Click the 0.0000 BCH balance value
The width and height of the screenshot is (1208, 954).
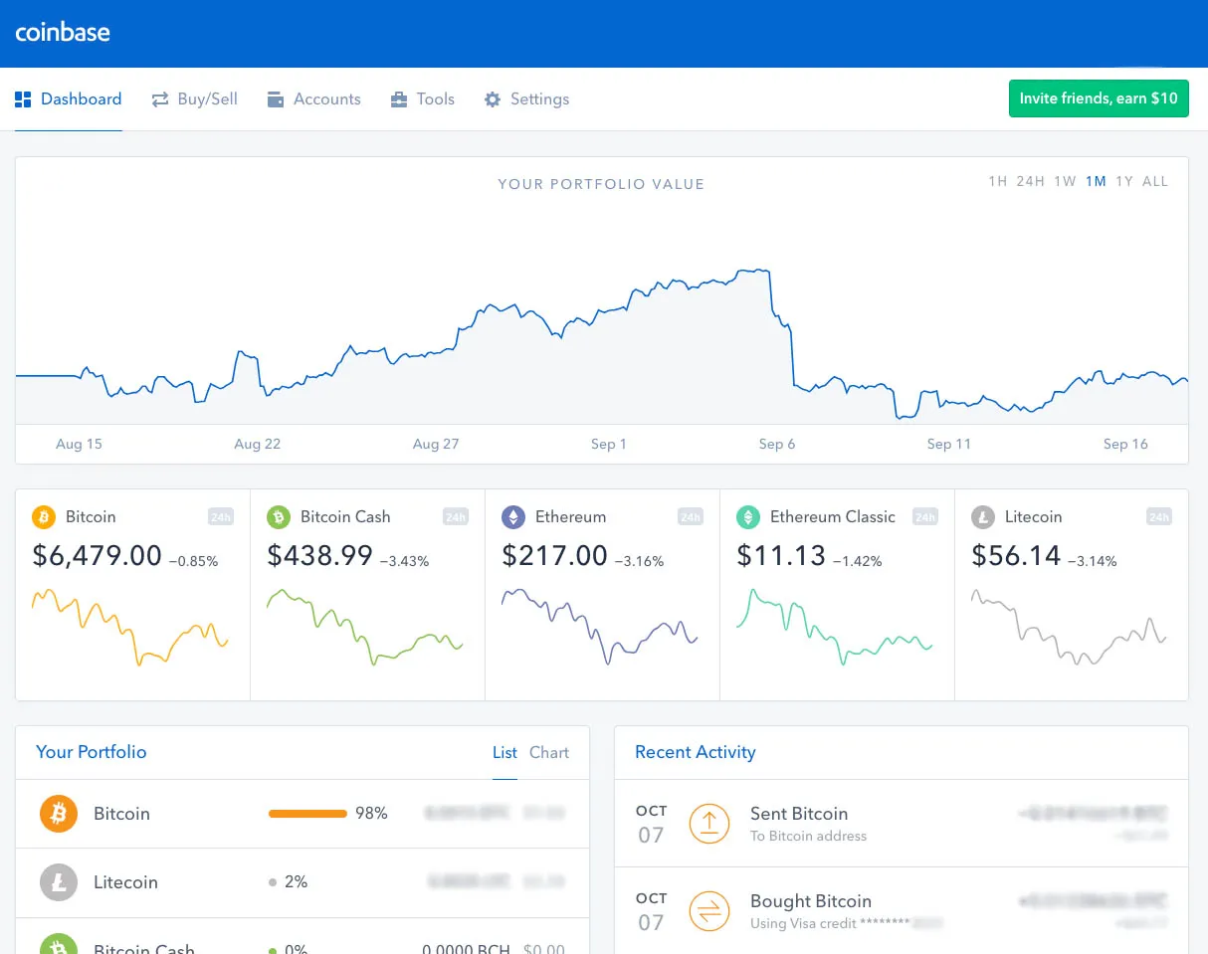coord(466,950)
